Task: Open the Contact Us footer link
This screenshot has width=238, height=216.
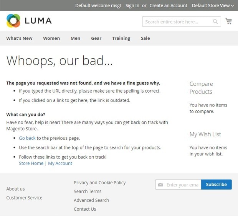Action: 85,209
